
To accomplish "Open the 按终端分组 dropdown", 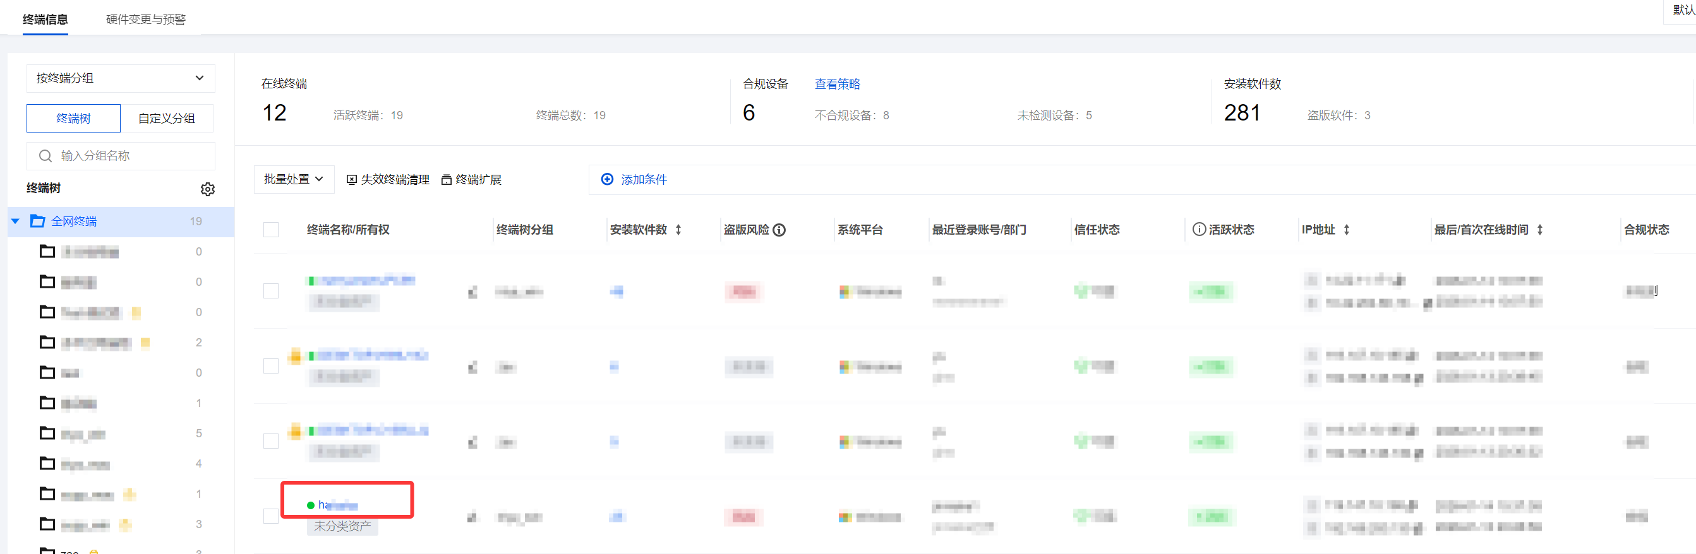I will pyautogui.click(x=121, y=78).
